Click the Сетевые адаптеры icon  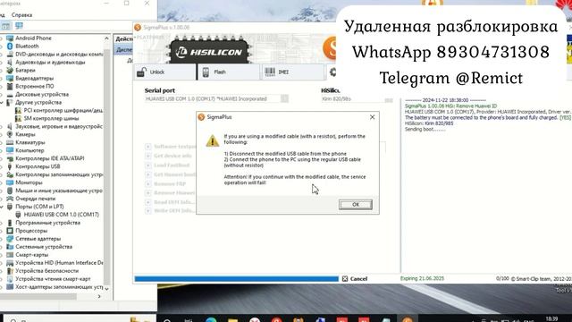click(10, 239)
